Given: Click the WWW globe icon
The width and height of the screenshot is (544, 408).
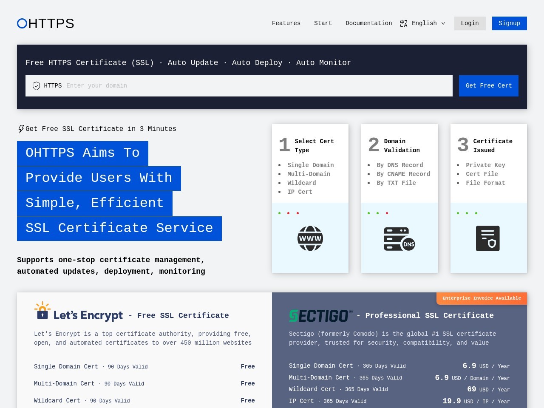Looking at the screenshot, I should 310,238.
